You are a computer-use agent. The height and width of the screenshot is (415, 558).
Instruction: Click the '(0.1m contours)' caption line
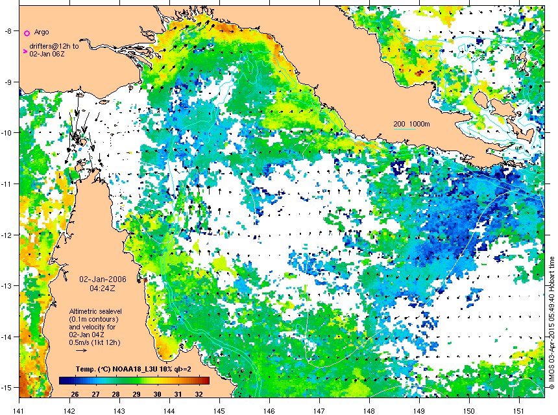pyautogui.click(x=93, y=319)
